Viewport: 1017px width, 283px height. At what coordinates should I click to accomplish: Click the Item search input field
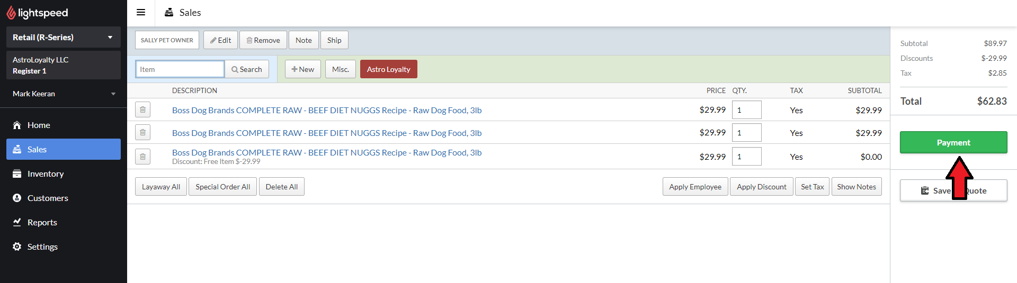coord(180,69)
